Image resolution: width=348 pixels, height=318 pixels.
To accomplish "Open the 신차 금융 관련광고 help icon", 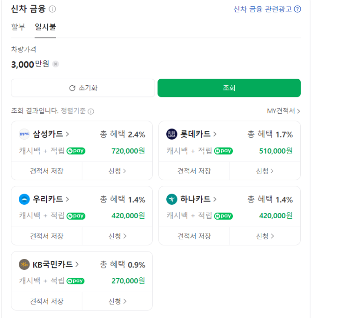I will (x=297, y=9).
